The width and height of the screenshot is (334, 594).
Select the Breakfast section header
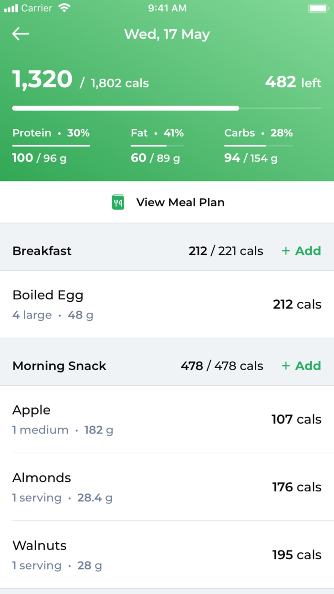pyautogui.click(x=42, y=251)
